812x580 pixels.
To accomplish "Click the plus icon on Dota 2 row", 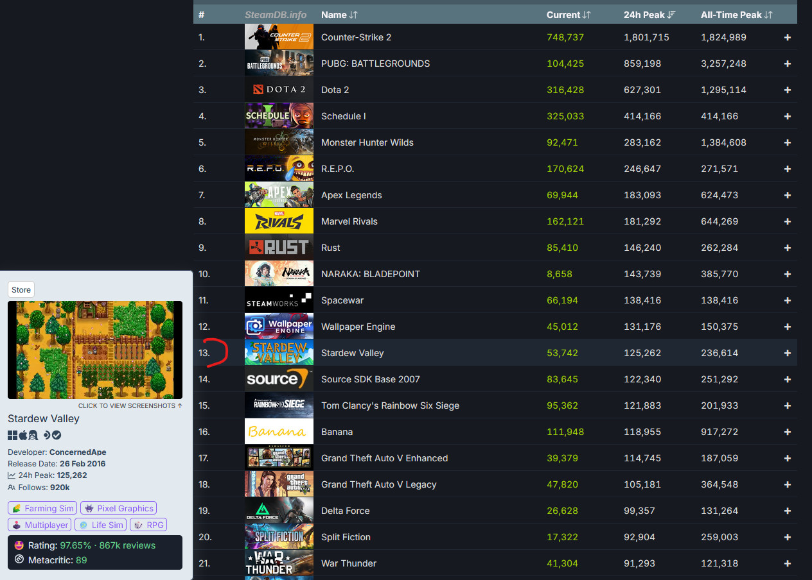I will [788, 90].
